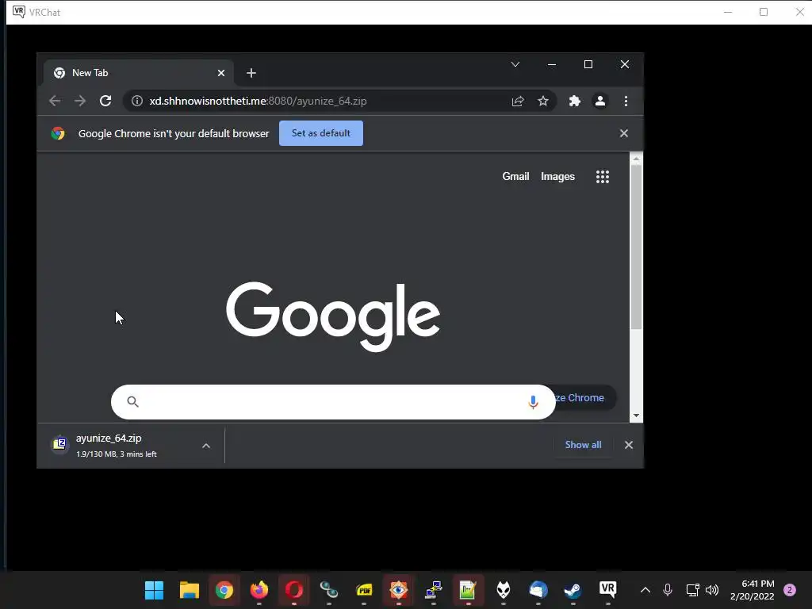This screenshot has height=609, width=812.
Task: Click Set as default button
Action: [321, 133]
